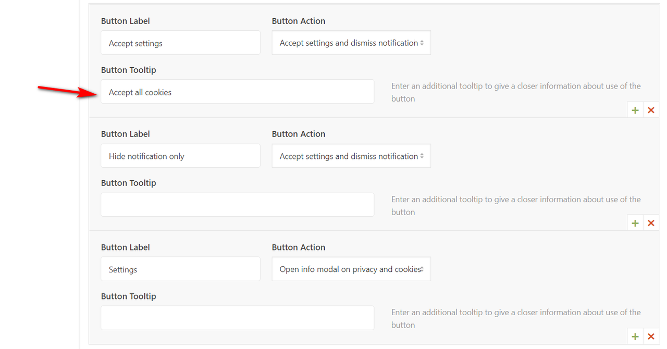The image size is (667, 349).
Task: Click the empty tooltip field in Settings row
Action: (x=238, y=318)
